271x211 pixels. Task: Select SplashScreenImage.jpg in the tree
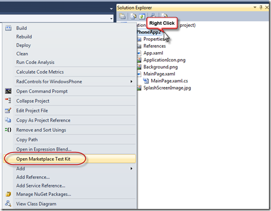pyautogui.click(x=167, y=88)
